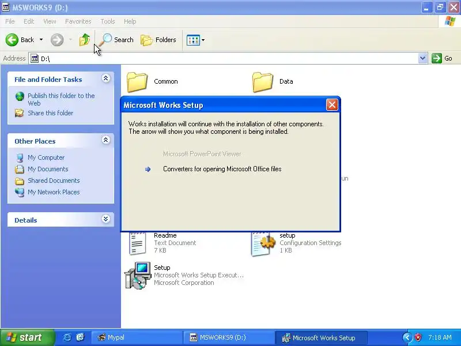The width and height of the screenshot is (461, 346).
Task: Open the Start menu
Action: [x=27, y=337]
